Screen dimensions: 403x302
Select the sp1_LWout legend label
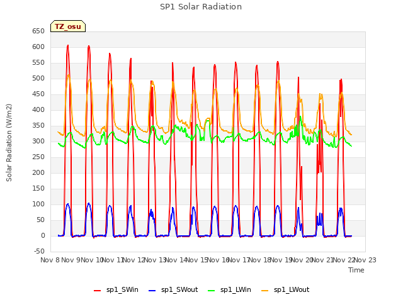tap(292, 289)
